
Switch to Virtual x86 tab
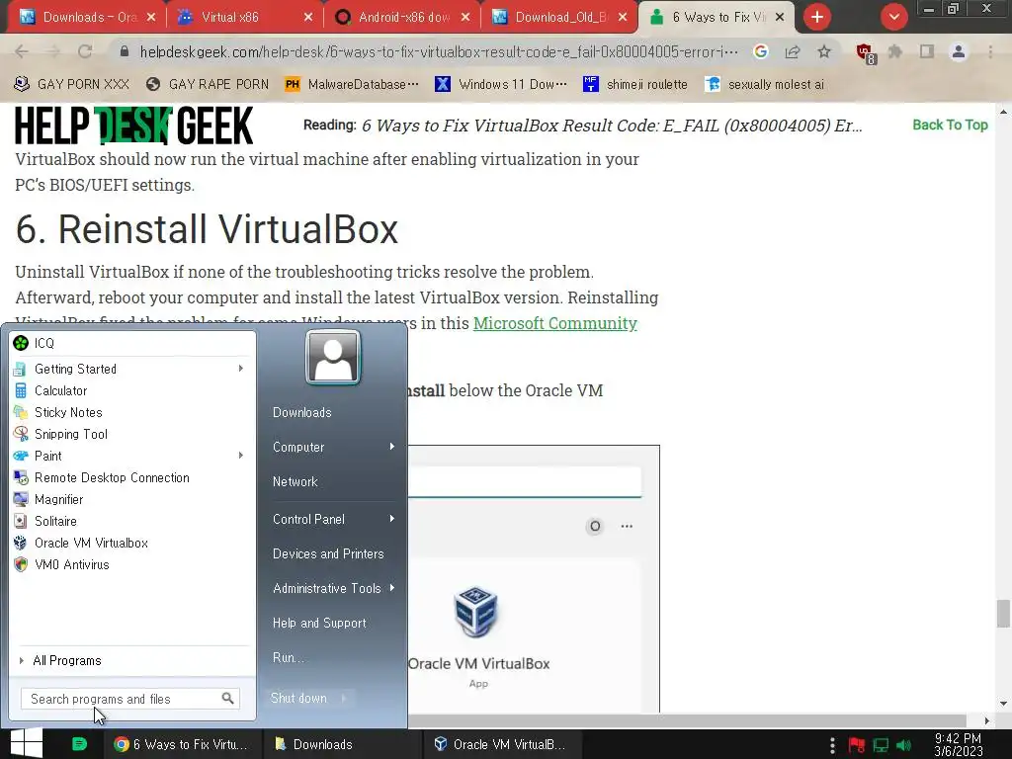(244, 18)
